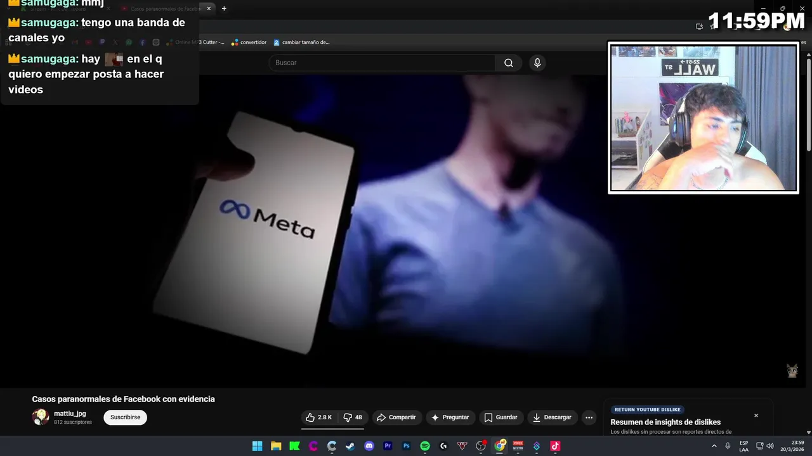Image resolution: width=812 pixels, height=456 pixels.
Task: Open Discord from the taskbar
Action: [369, 446]
